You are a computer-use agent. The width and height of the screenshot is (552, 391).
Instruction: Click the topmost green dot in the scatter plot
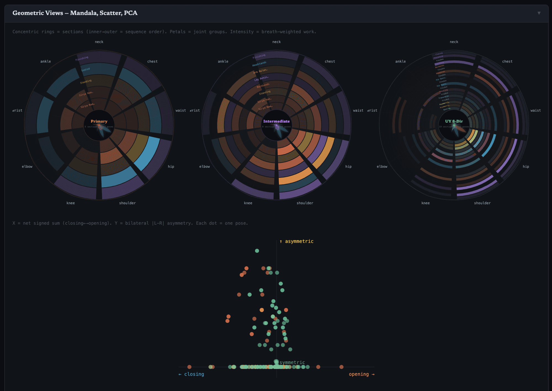click(257, 251)
